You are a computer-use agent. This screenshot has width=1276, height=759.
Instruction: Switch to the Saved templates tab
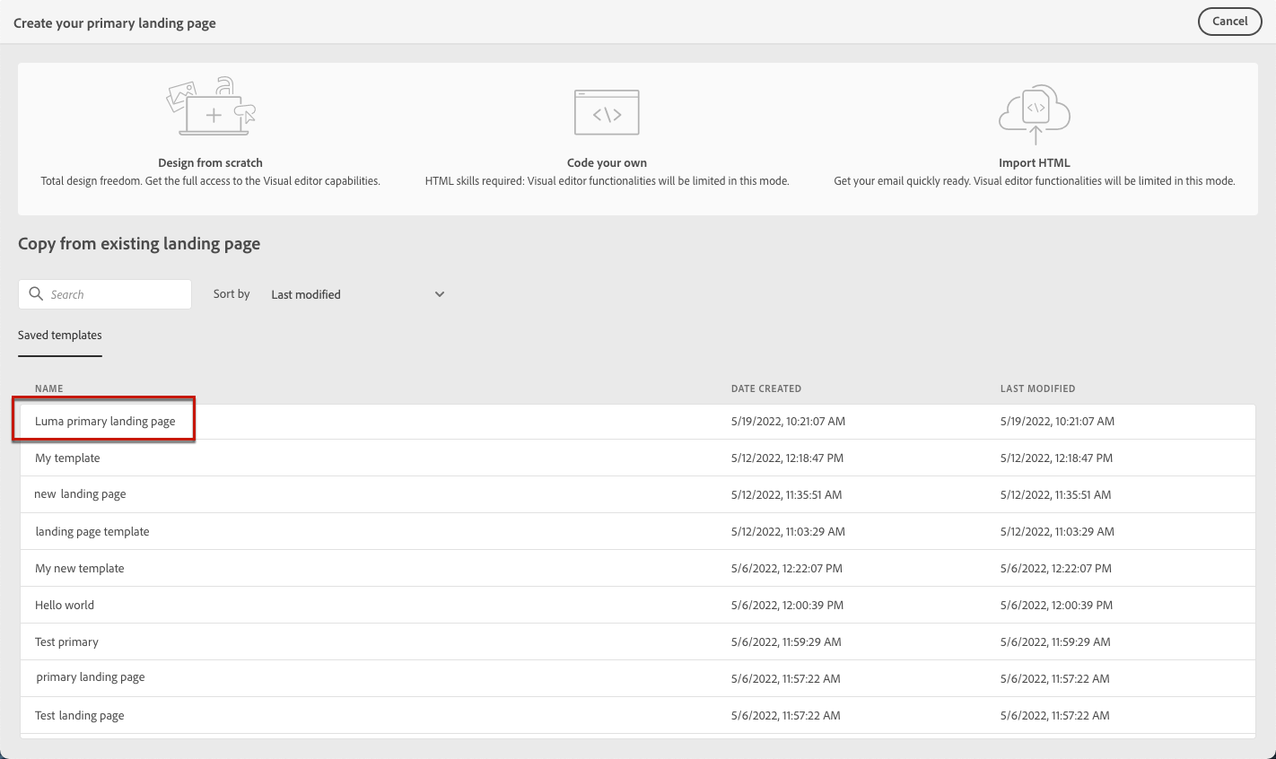pyautogui.click(x=60, y=336)
